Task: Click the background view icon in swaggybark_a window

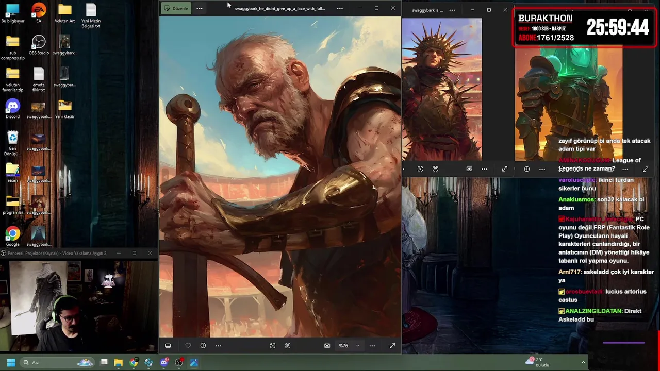Action: (x=469, y=169)
